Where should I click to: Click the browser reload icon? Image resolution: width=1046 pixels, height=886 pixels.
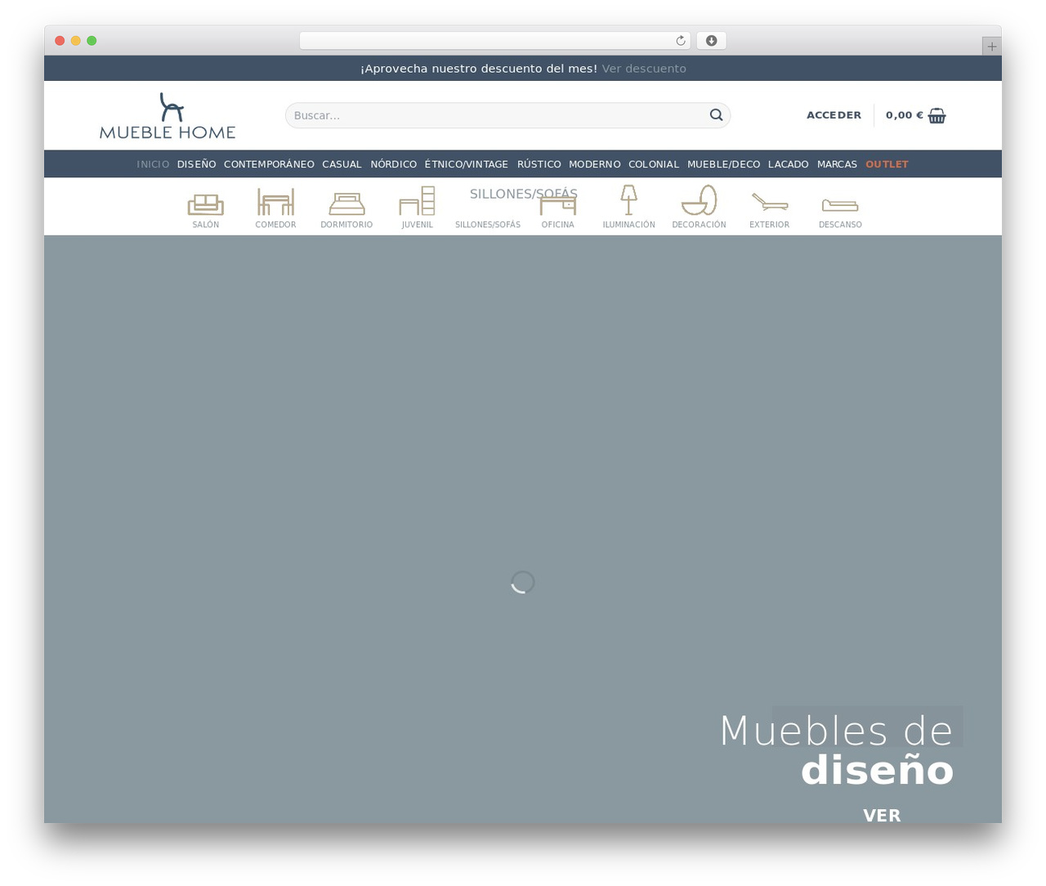point(680,41)
